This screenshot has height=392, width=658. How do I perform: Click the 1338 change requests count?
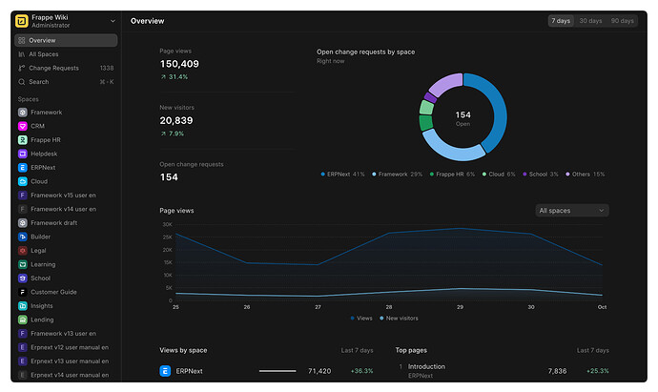point(107,68)
